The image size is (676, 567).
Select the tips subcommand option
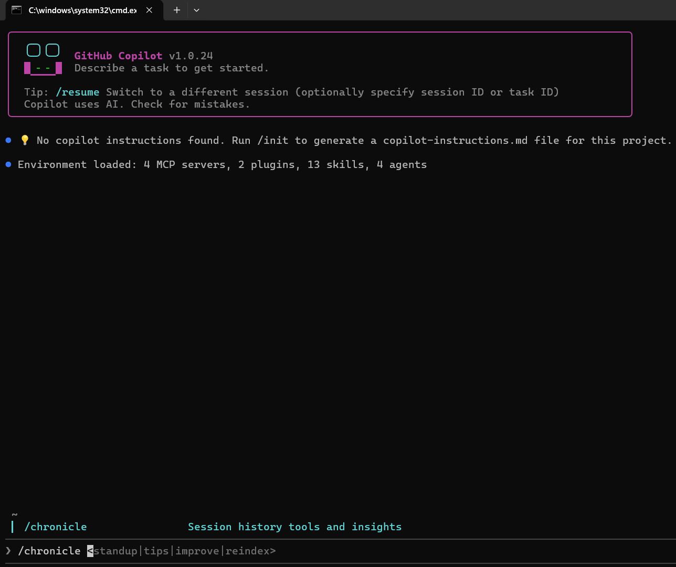pyautogui.click(x=155, y=551)
